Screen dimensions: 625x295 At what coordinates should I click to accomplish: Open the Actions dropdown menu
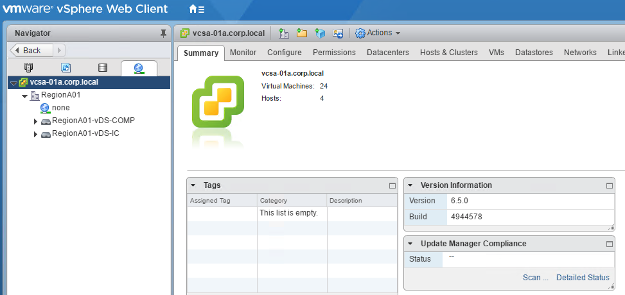point(378,33)
